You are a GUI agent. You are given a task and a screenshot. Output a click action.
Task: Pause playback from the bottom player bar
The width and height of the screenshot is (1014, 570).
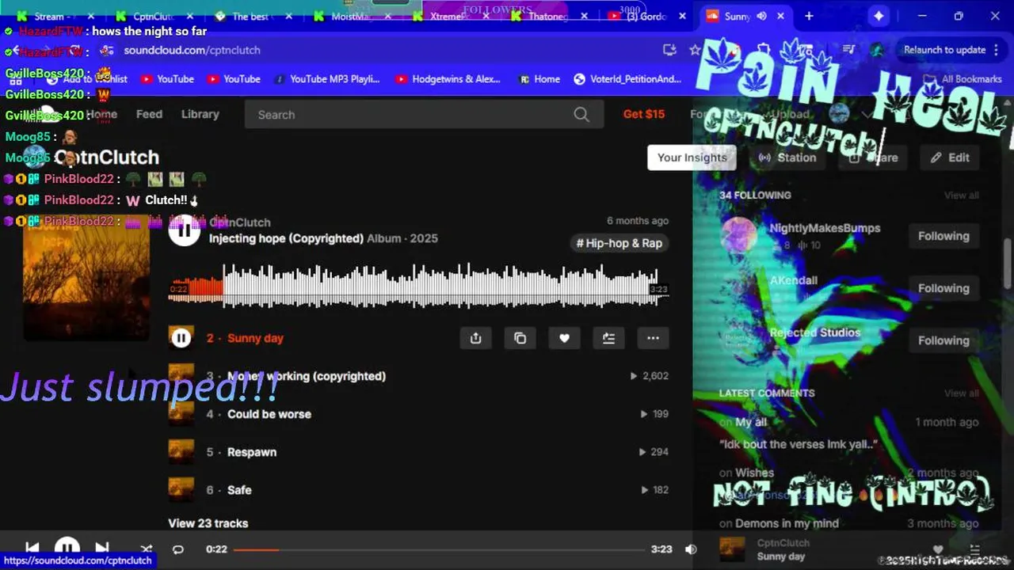point(67,548)
